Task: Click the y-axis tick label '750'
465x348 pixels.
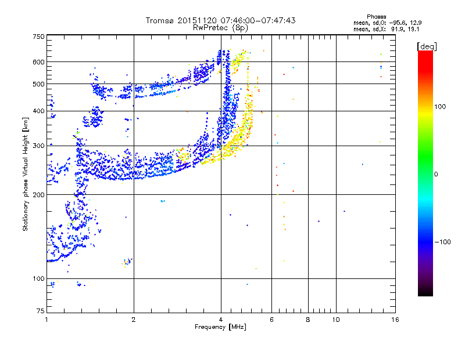Action: [x=38, y=37]
